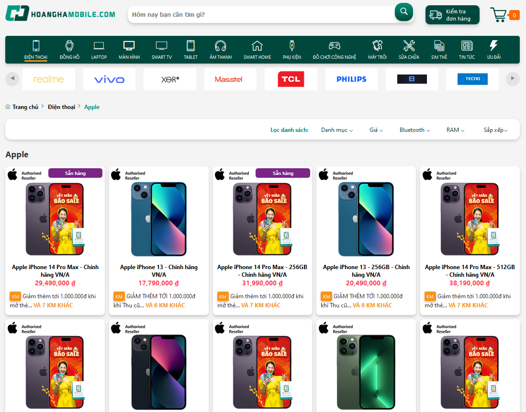Open the RAM filter dropdown
The image size is (526, 412).
455,130
